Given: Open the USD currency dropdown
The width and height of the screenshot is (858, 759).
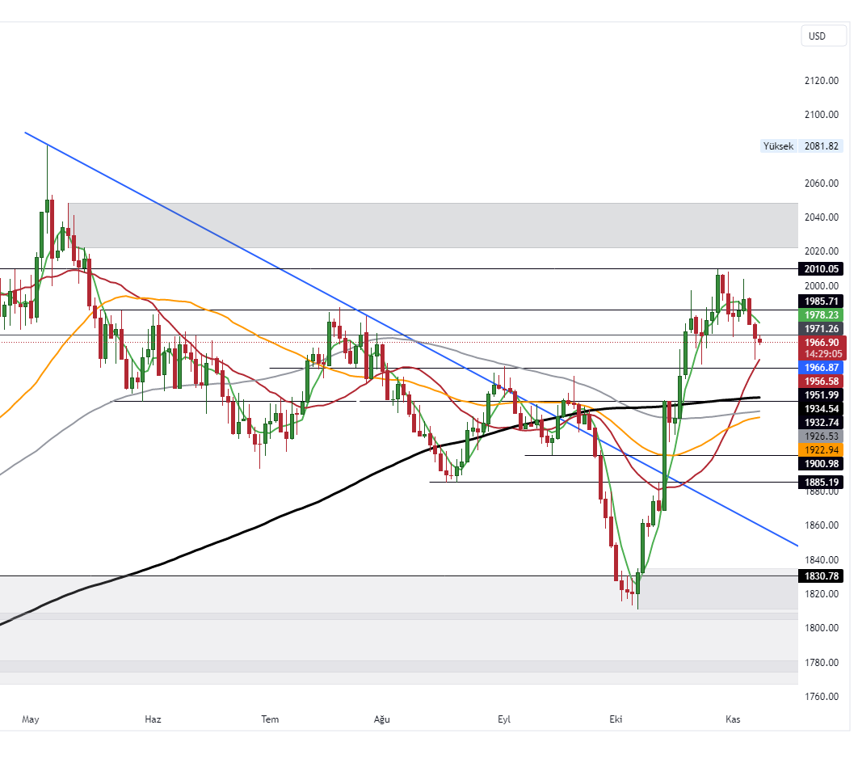Looking at the screenshot, I should point(823,36).
